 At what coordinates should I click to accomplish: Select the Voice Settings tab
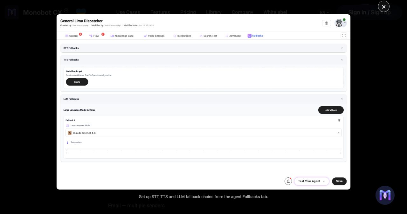tap(154, 36)
